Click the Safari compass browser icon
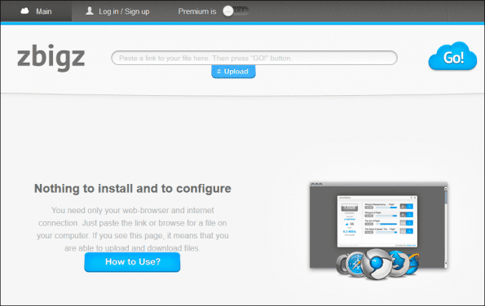The width and height of the screenshot is (485, 306). pyautogui.click(x=355, y=264)
